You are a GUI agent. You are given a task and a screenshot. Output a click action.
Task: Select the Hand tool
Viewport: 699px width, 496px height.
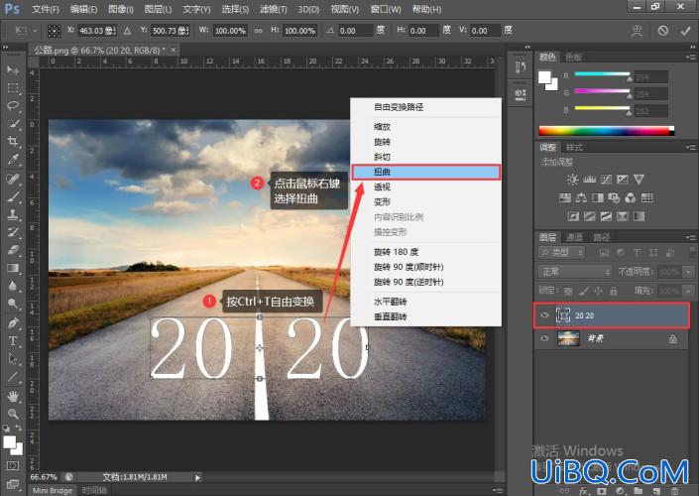13,396
